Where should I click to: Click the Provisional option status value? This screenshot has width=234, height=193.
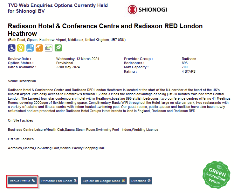(x=65, y=63)
